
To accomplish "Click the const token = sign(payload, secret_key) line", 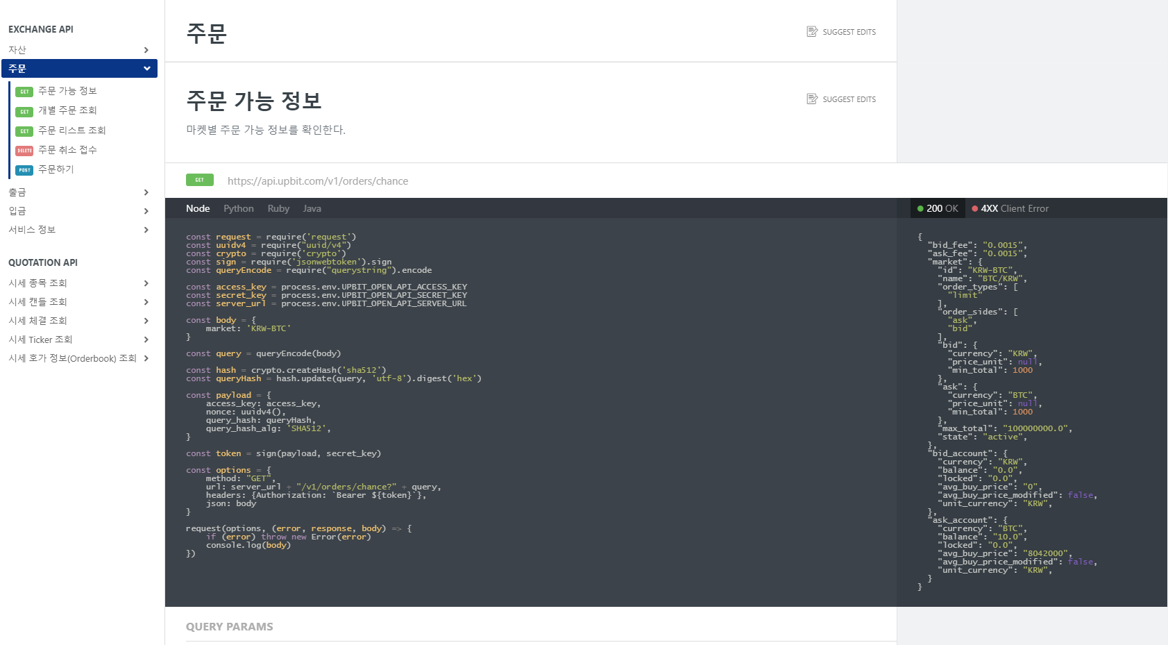I will coord(283,453).
